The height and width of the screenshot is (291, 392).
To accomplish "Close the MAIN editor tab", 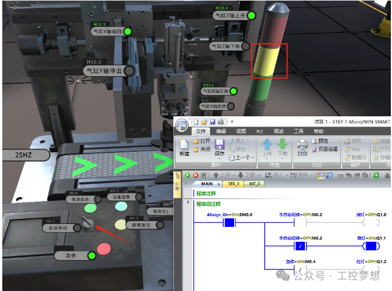I will point(219,184).
